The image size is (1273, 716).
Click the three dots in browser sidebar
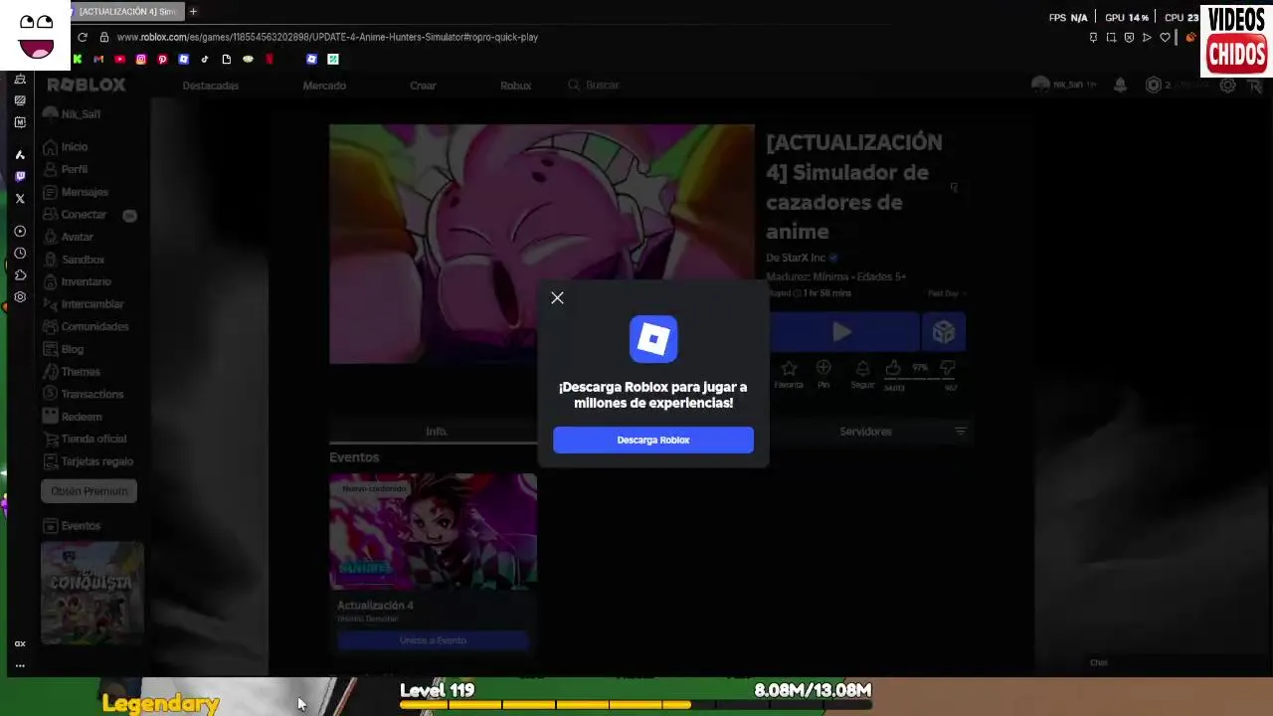click(x=20, y=666)
